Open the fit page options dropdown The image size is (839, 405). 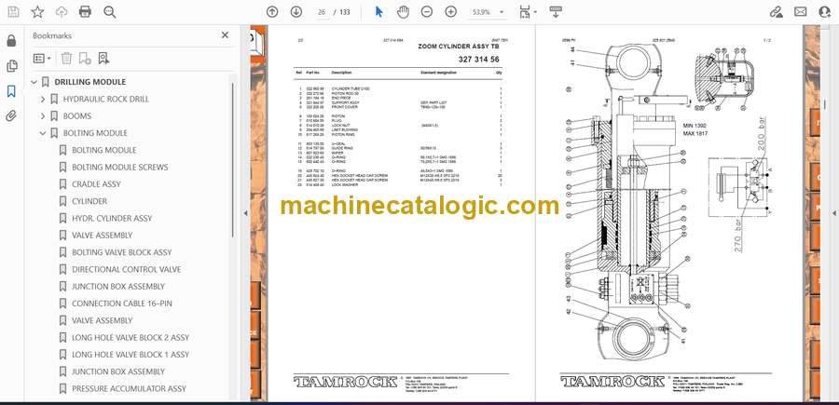pyautogui.click(x=529, y=12)
